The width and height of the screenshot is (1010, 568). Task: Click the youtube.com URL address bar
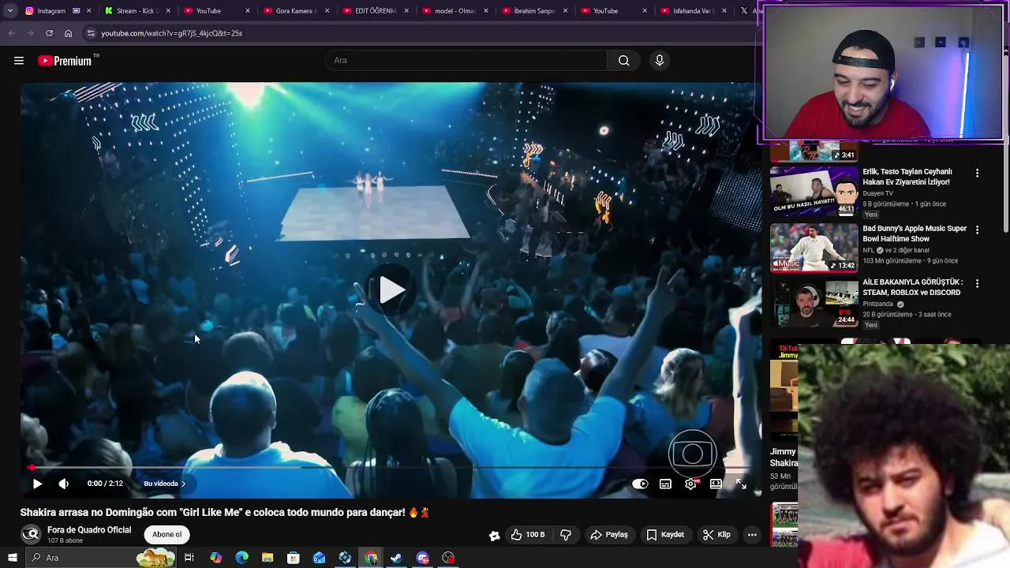418,33
